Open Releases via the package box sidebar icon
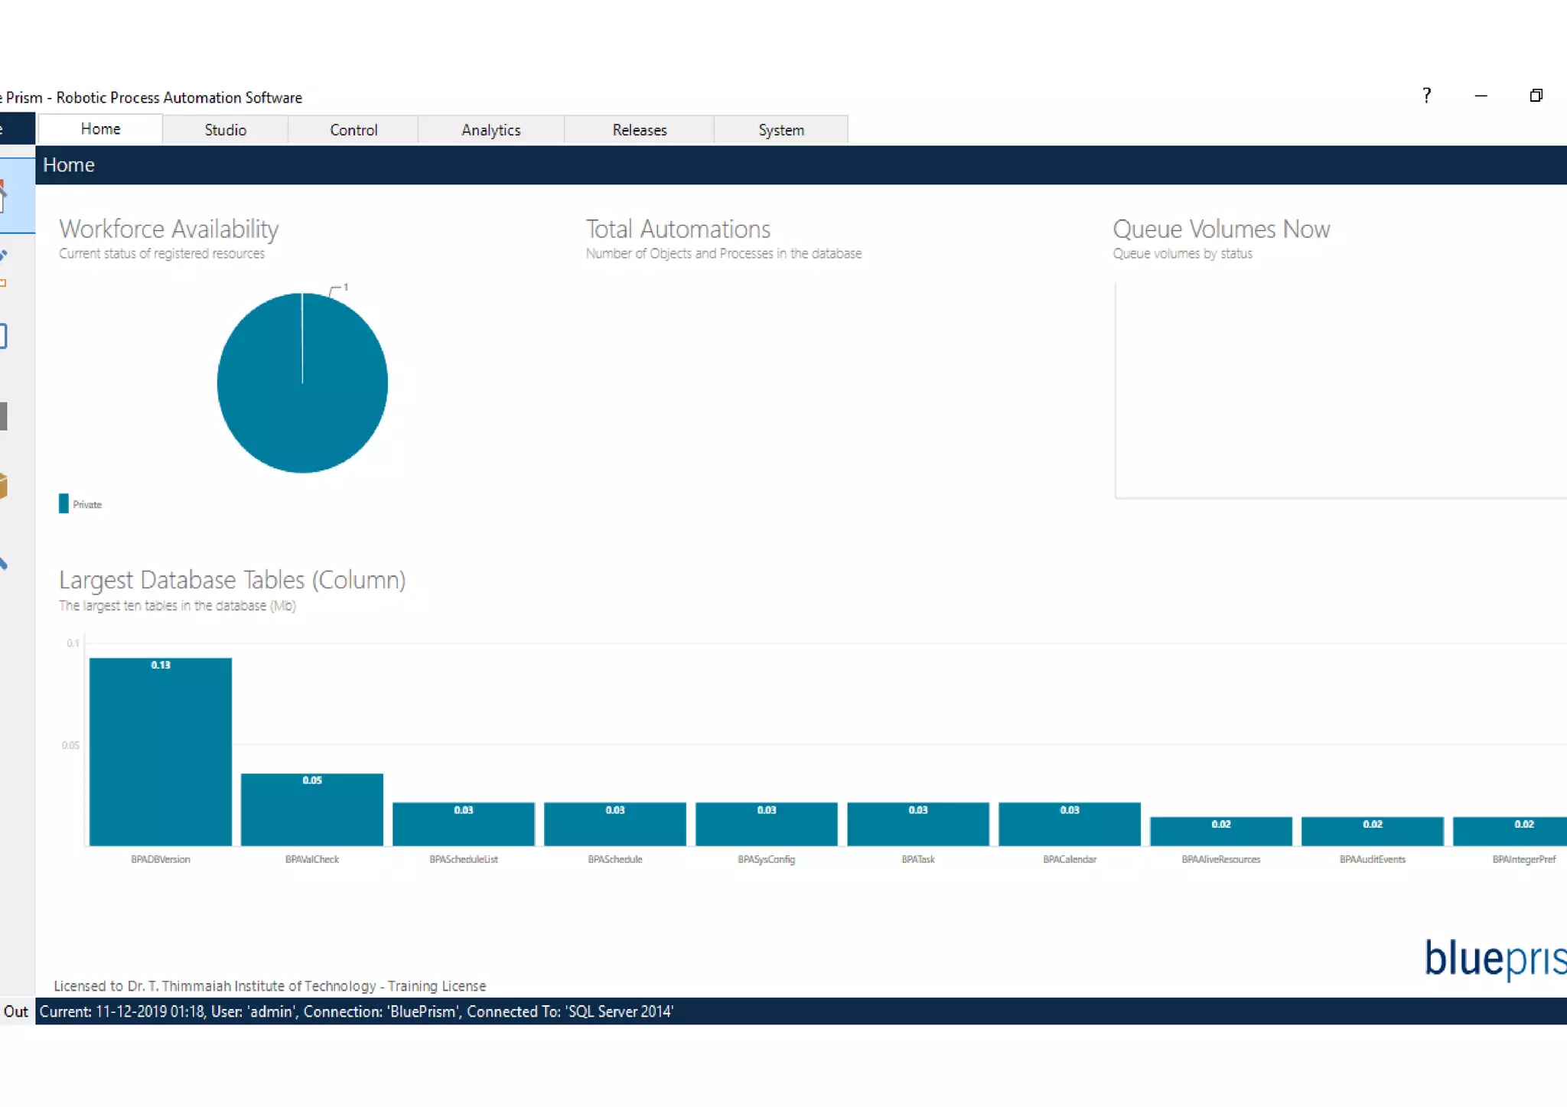The image size is (1567, 1107). tap(4, 487)
